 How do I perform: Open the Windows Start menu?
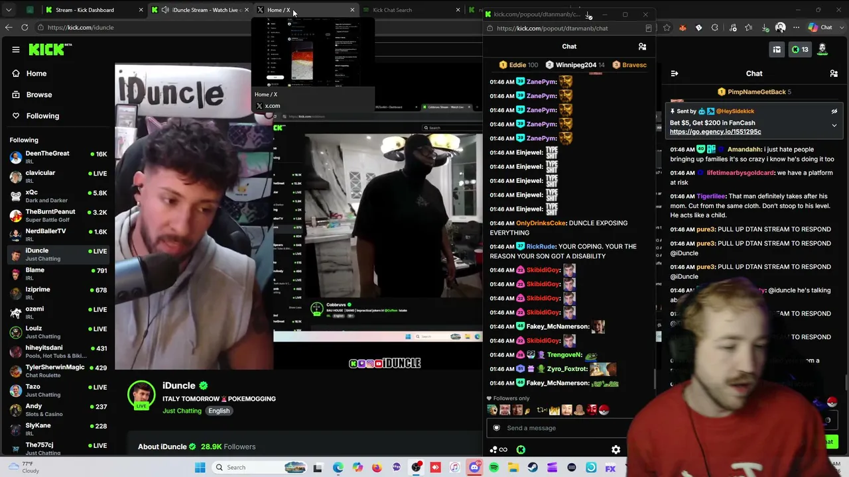click(200, 468)
